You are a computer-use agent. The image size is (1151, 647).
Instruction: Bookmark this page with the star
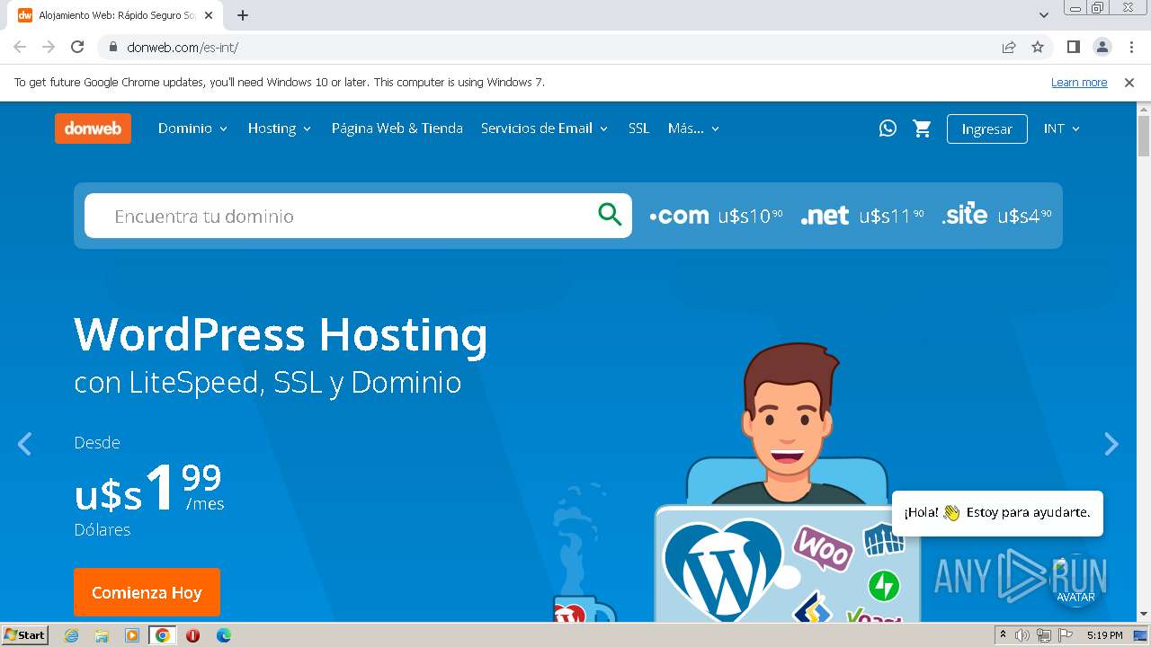point(1038,48)
